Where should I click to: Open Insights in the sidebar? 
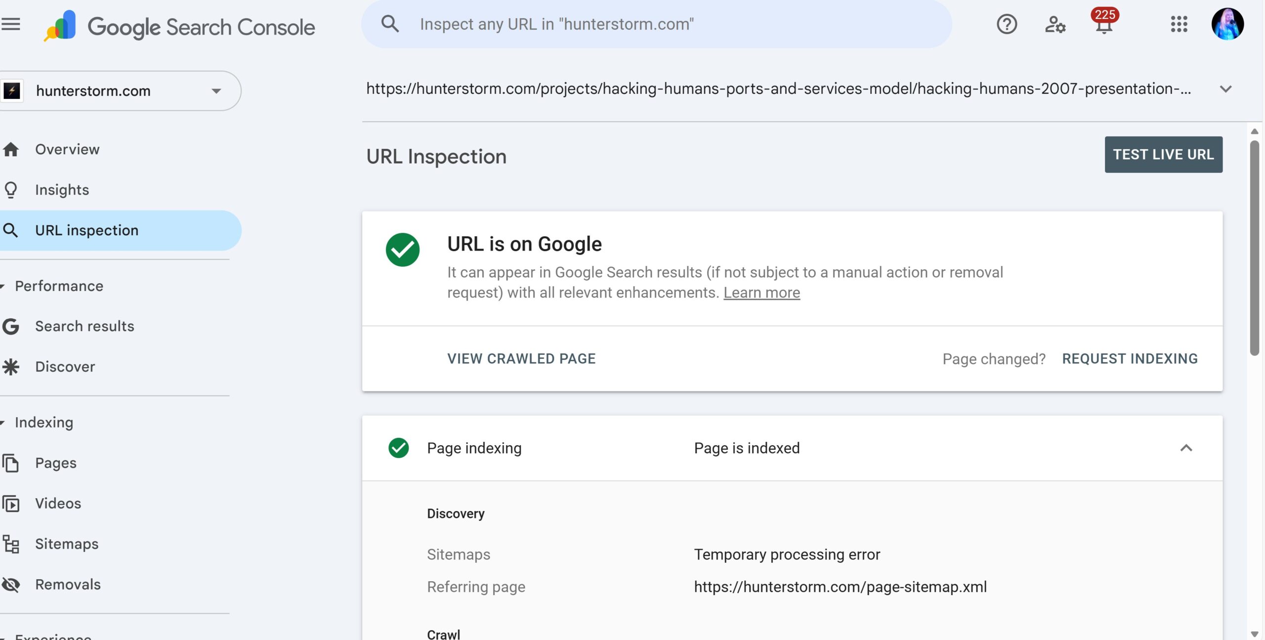tap(62, 190)
